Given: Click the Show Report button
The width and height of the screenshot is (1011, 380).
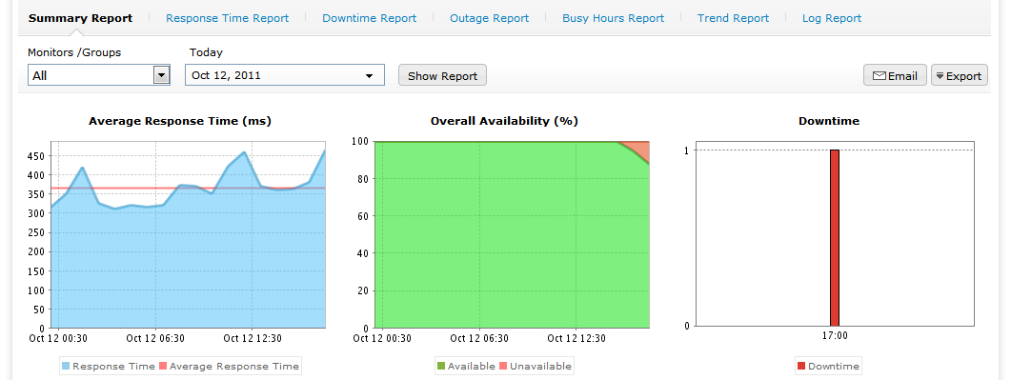Looking at the screenshot, I should [x=442, y=75].
